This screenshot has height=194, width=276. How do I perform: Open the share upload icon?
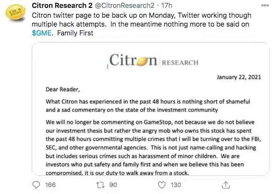226,185
